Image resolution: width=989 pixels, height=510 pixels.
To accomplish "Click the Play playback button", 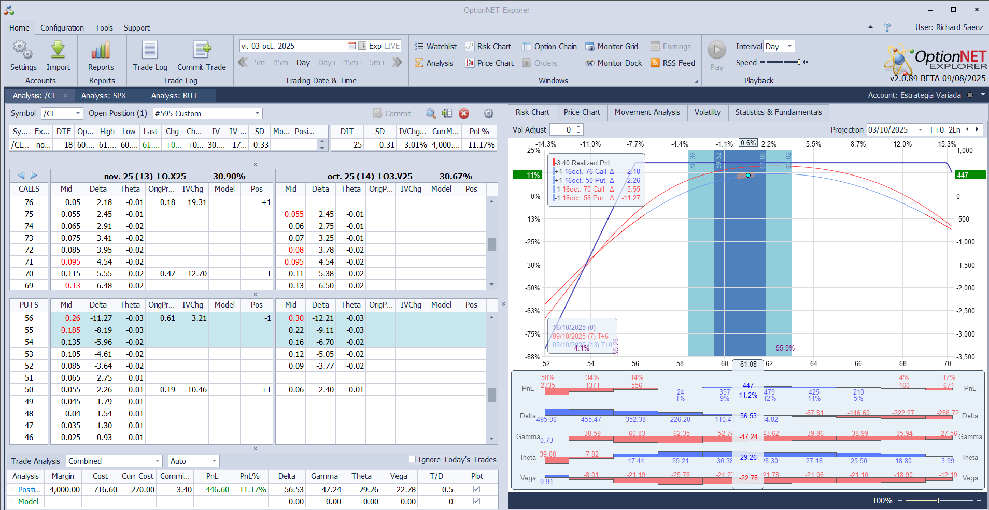I will [717, 50].
